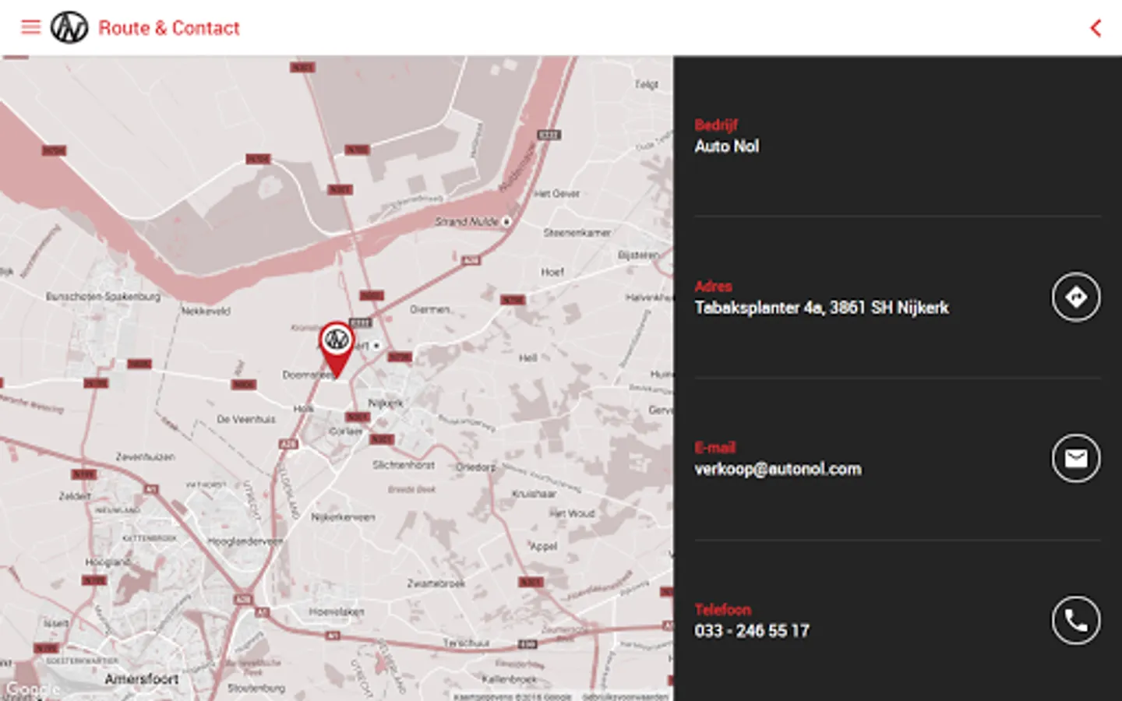Click the Hoevelaken label on map

tap(336, 611)
